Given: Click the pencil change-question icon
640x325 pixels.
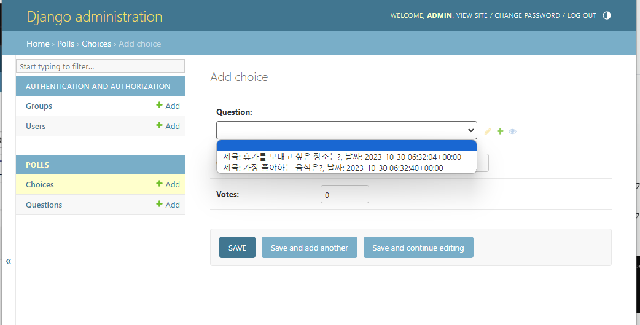Looking at the screenshot, I should point(488,131).
